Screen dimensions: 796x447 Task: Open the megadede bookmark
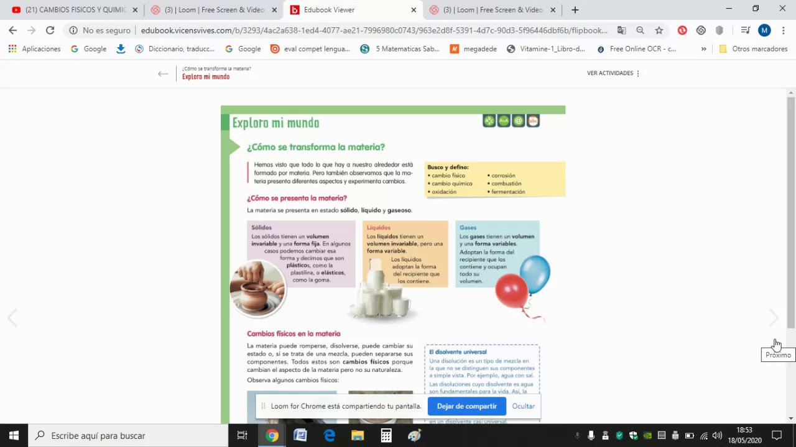point(473,48)
